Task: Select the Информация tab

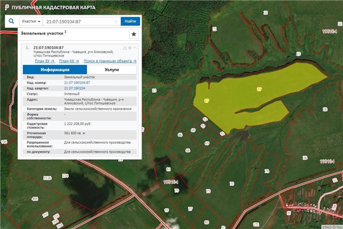Action: 55,70
